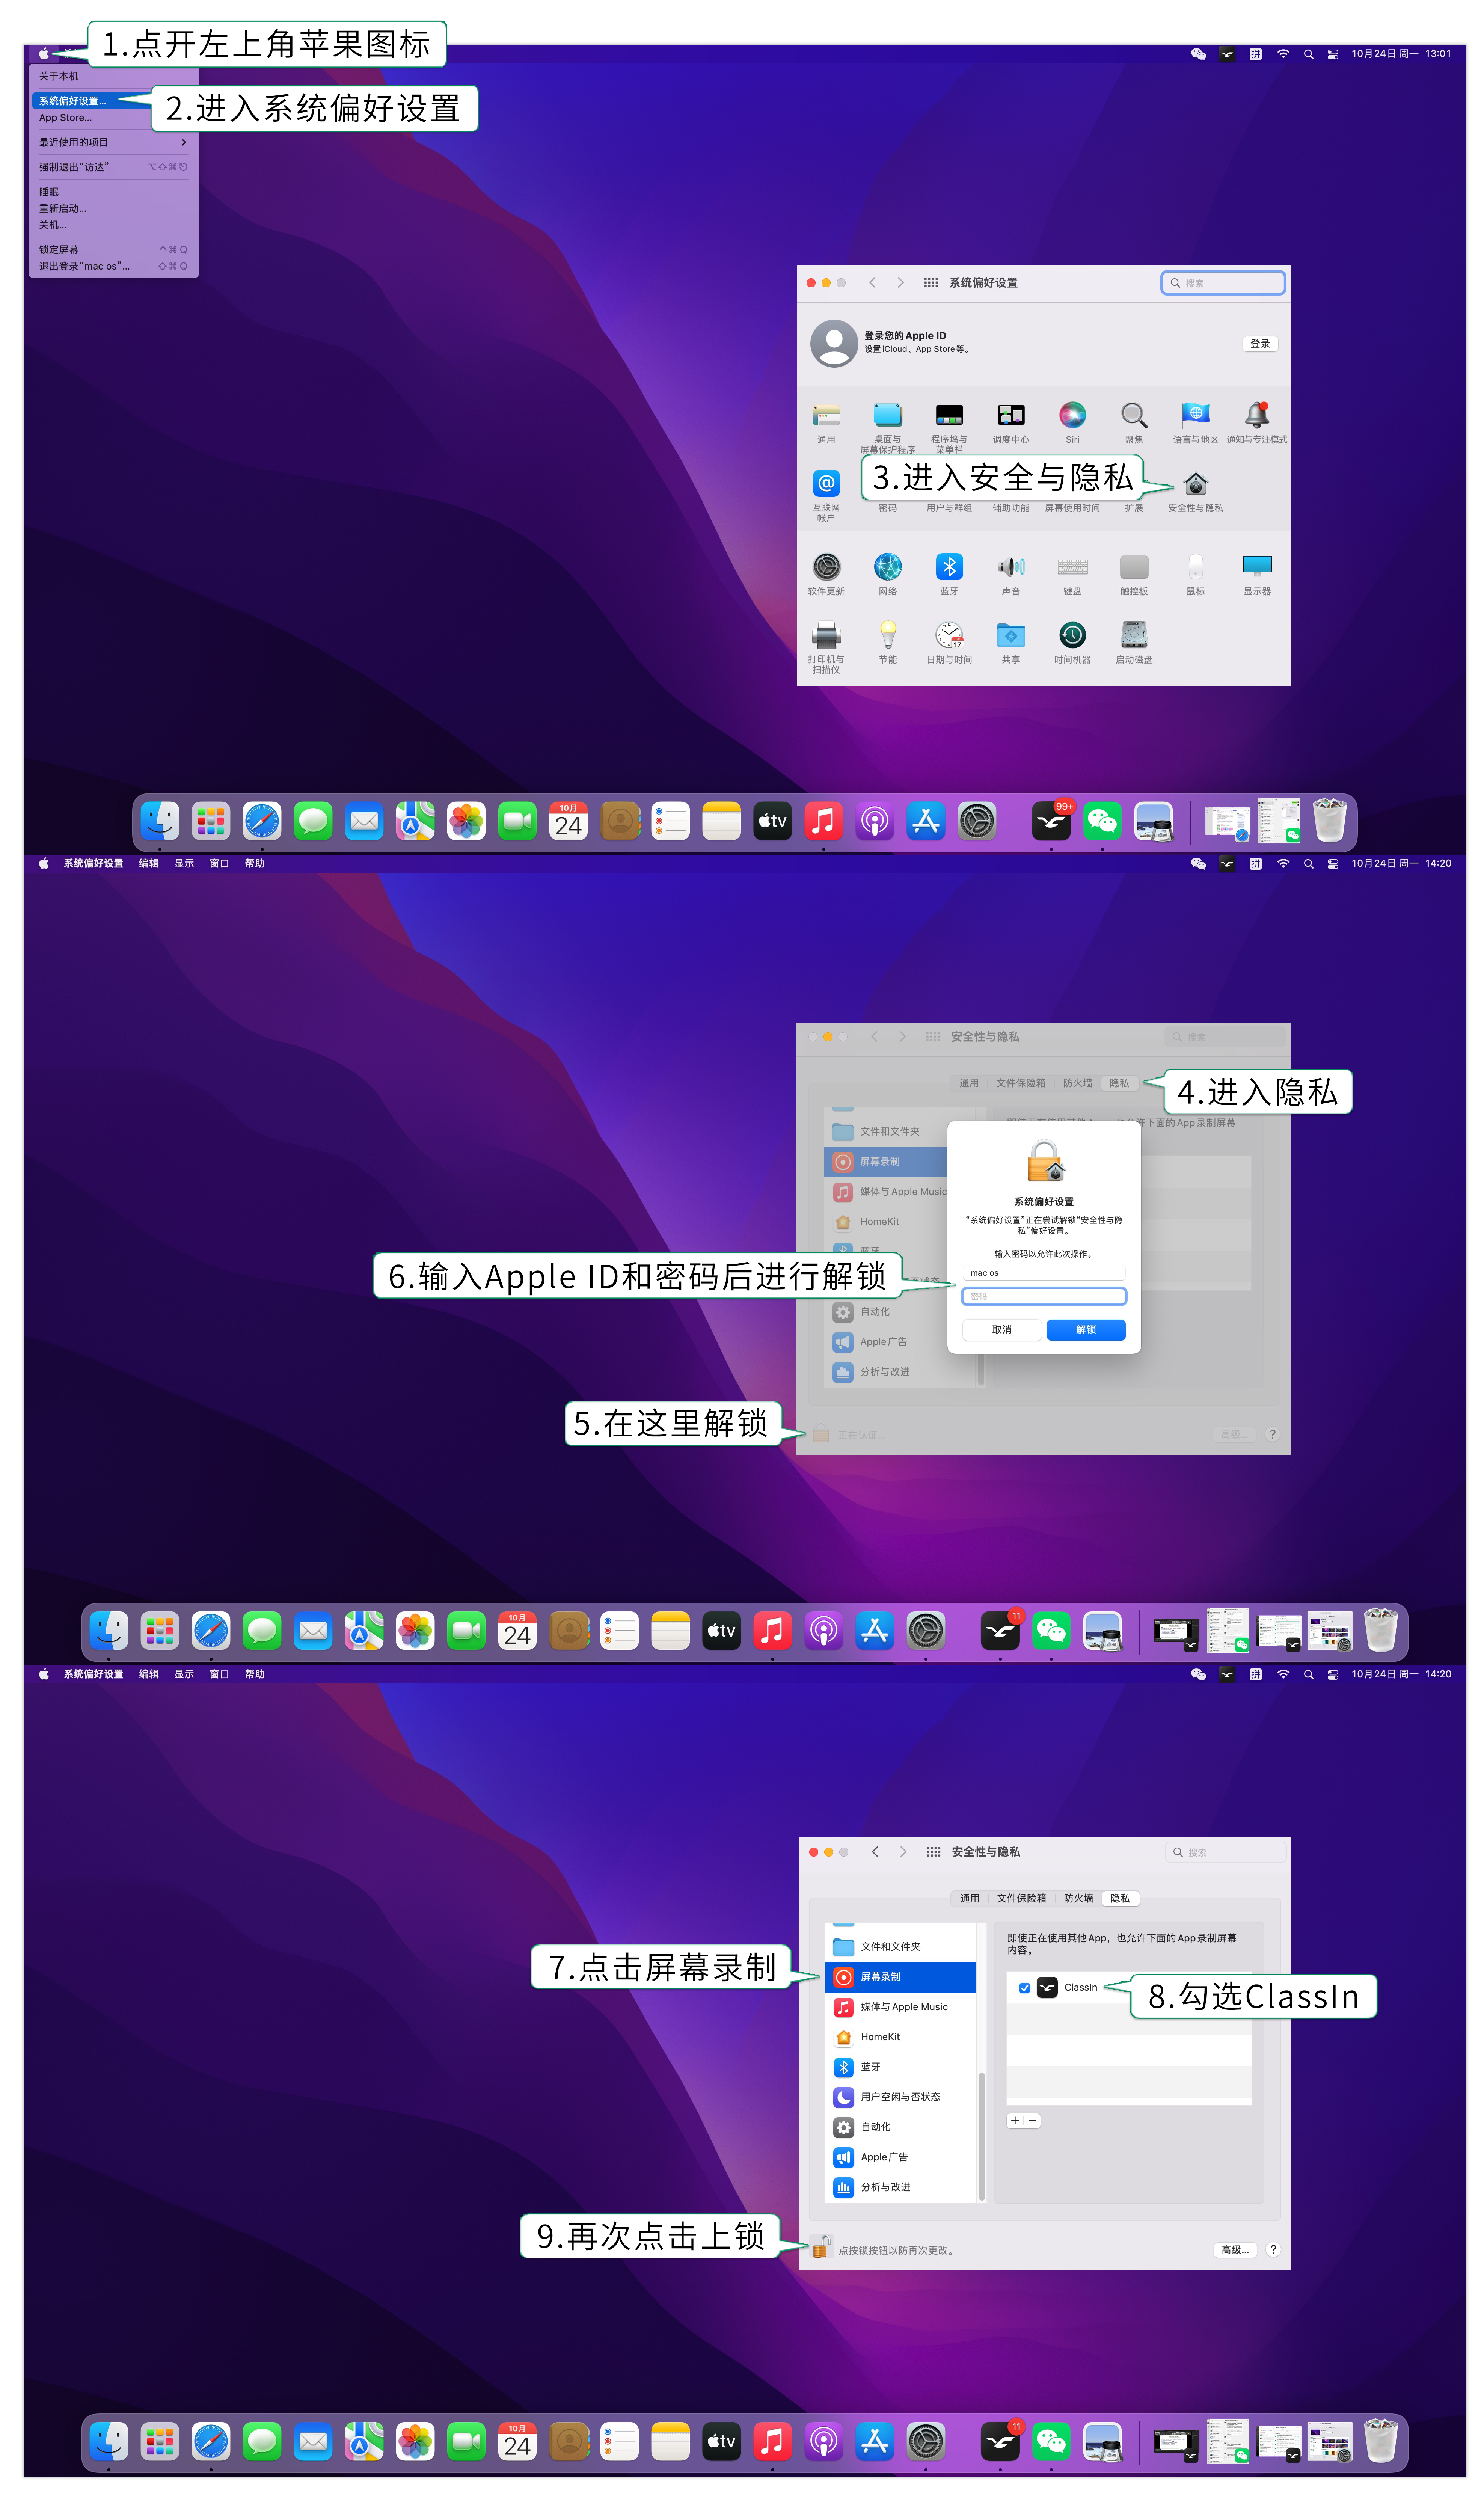Screen dimensions: 1484x2507
Task: Click show-all grid icon in 系统偏好设置 toolbar
Action: [x=930, y=283]
